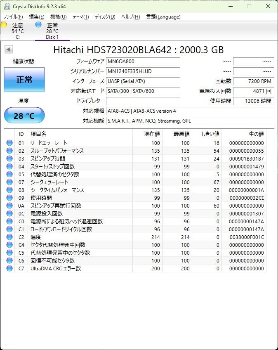Open the 言語(Language) menu

[163, 17]
